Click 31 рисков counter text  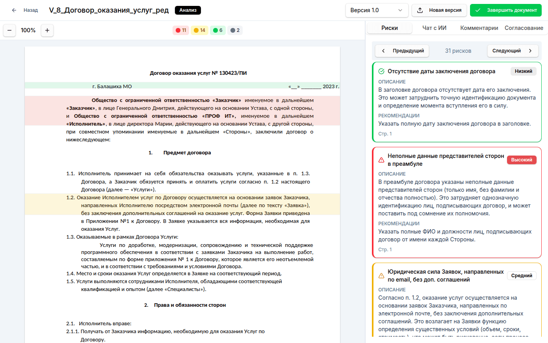[x=458, y=51]
